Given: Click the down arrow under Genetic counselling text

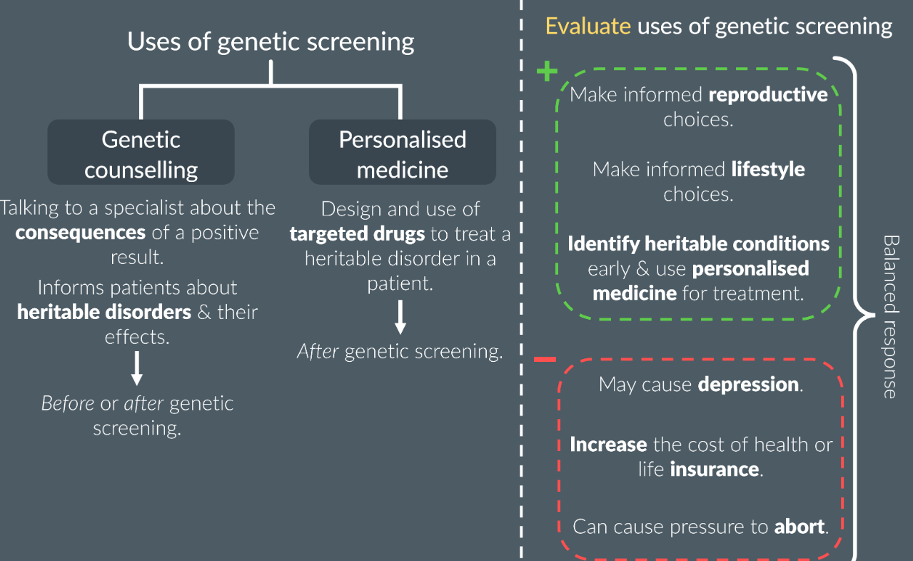Looking at the screenshot, I should (x=137, y=368).
